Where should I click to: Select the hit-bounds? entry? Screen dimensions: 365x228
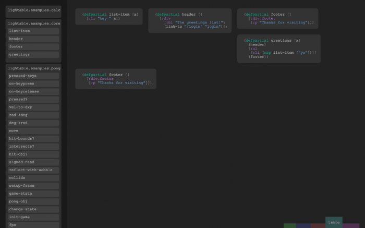coord(33,139)
